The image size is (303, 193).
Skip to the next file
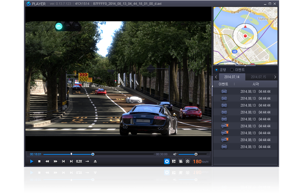coord(71,161)
